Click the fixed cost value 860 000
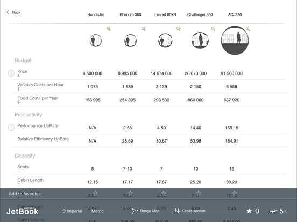The width and height of the screenshot is (297, 222). pyautogui.click(x=196, y=100)
